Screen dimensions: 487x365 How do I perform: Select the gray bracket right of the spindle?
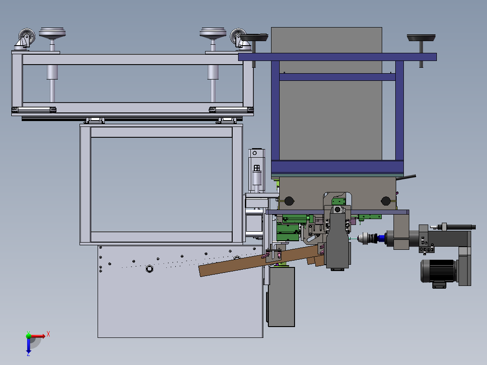[401, 232]
